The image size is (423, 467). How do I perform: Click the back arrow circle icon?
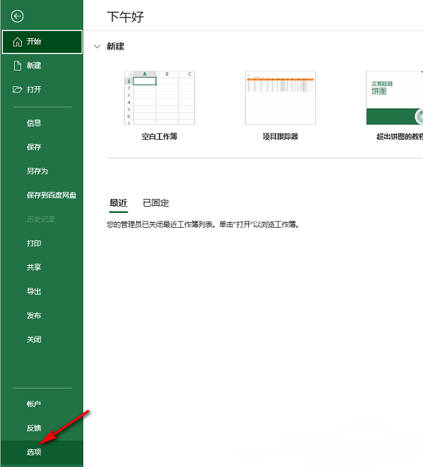[x=18, y=16]
